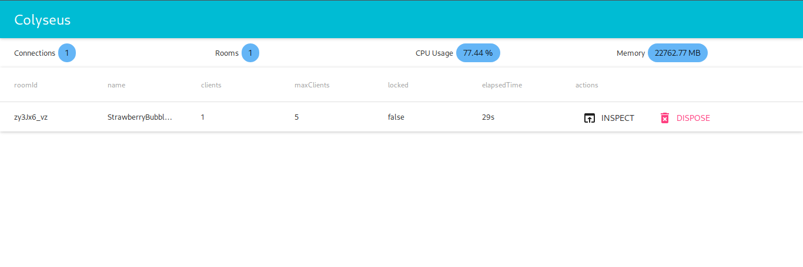Image resolution: width=803 pixels, height=267 pixels.
Task: Select the room ID zy3Jx6_vz cell
Action: (x=31, y=117)
